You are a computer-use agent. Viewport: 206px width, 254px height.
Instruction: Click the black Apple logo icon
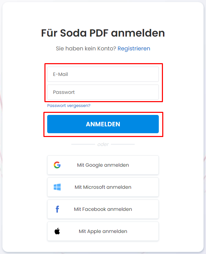click(x=57, y=231)
